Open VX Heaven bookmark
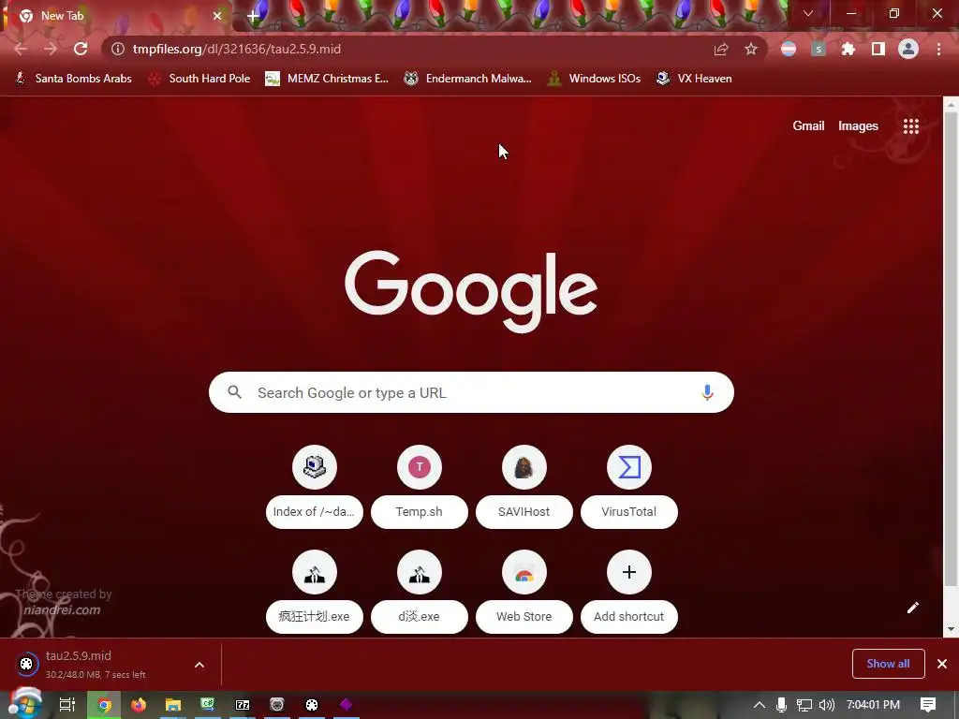 click(694, 79)
